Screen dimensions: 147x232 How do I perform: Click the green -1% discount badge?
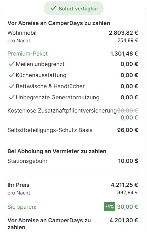110,207
